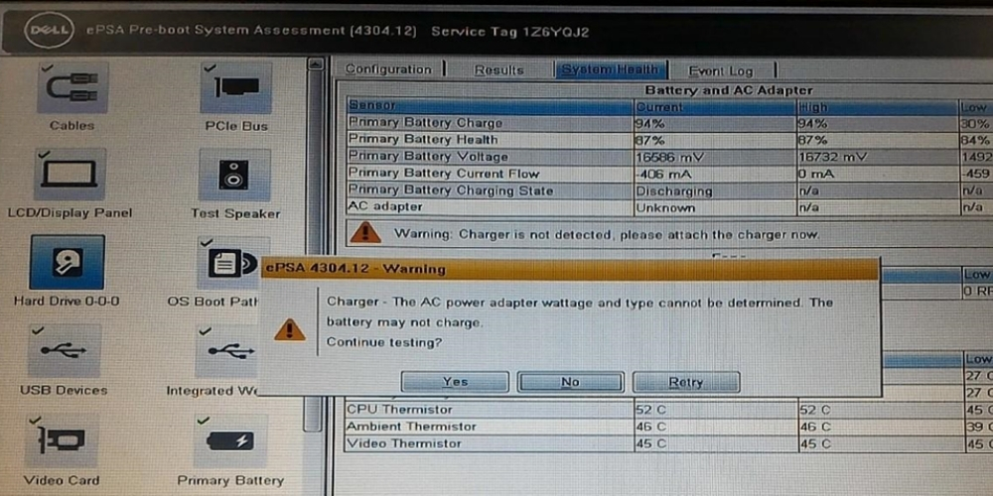Select the Test Speaker icon
993x496 pixels.
[234, 175]
